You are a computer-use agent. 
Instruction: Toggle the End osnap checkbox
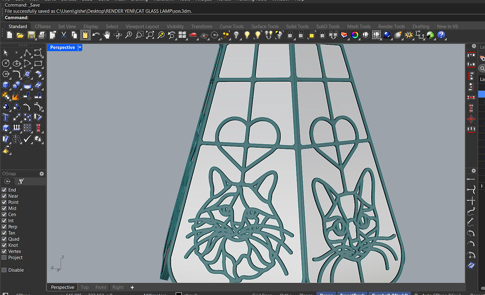click(x=4, y=190)
